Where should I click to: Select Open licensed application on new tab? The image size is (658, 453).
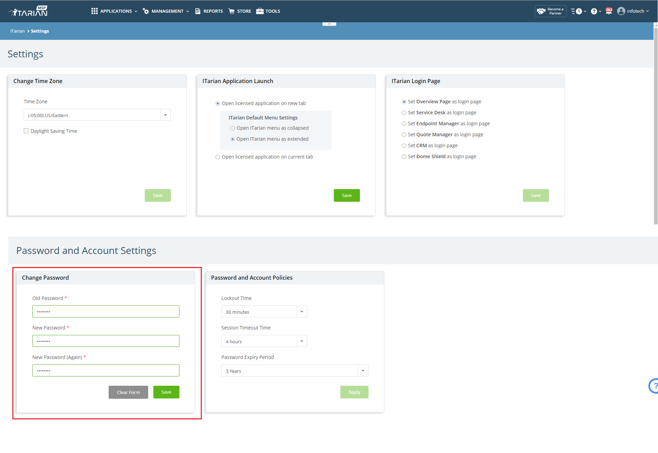[218, 103]
